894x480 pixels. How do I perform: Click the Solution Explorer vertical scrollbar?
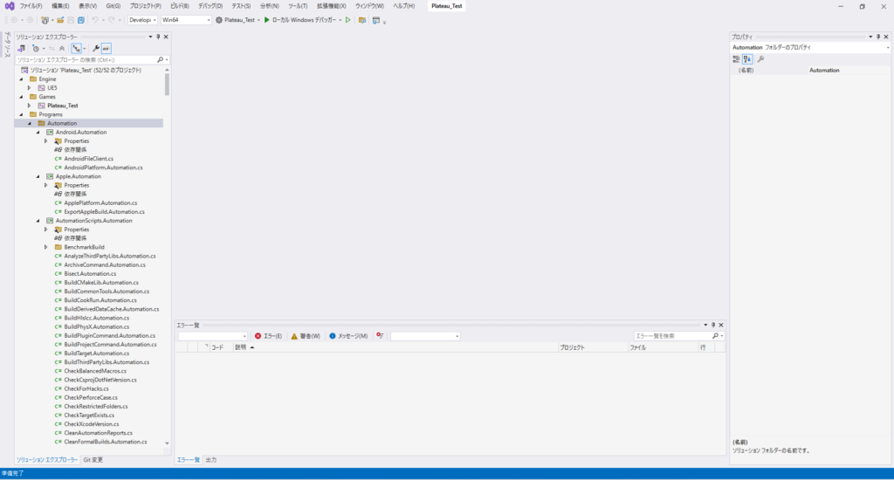pyautogui.click(x=167, y=84)
